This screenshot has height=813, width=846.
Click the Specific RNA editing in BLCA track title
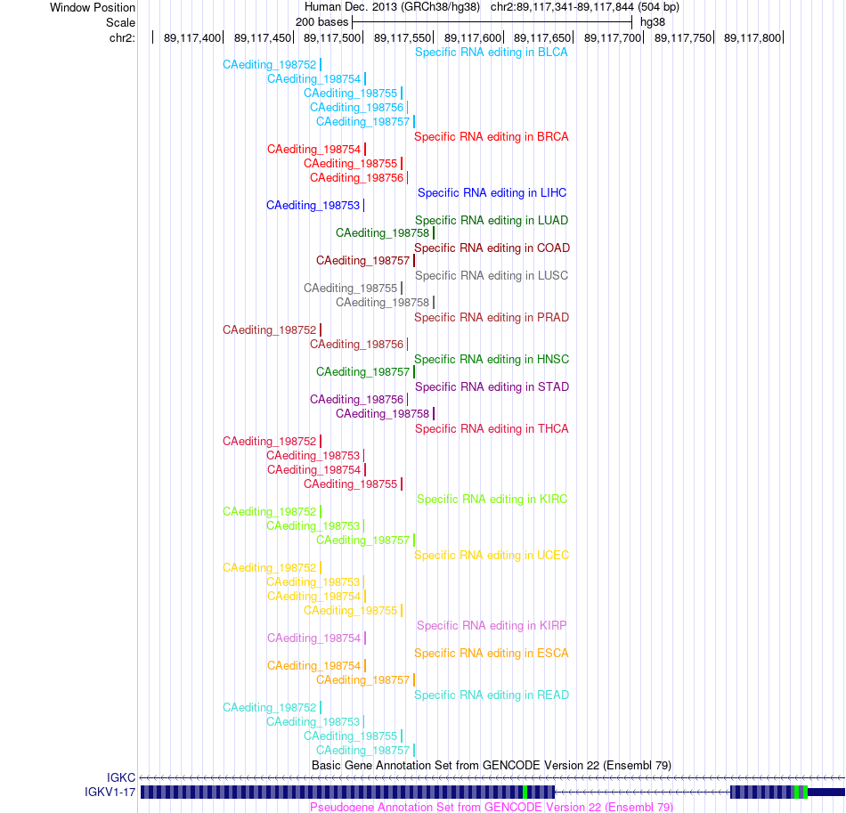point(491,53)
